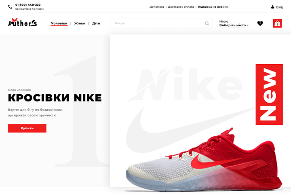Open the Діти category
The image size is (291, 194).
pos(96,23)
